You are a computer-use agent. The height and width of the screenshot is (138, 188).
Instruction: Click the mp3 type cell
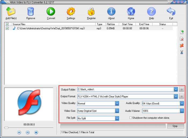tap(99, 28)
